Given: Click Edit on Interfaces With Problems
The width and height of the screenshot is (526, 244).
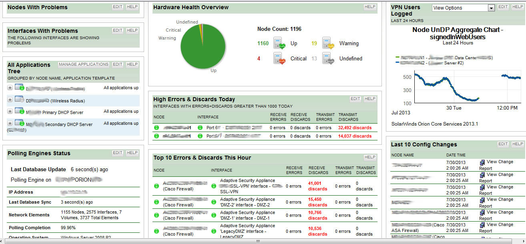Looking at the screenshot, I should point(118,30).
